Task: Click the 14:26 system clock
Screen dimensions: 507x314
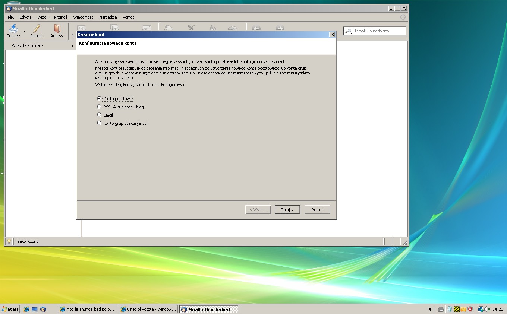Action: 498,309
